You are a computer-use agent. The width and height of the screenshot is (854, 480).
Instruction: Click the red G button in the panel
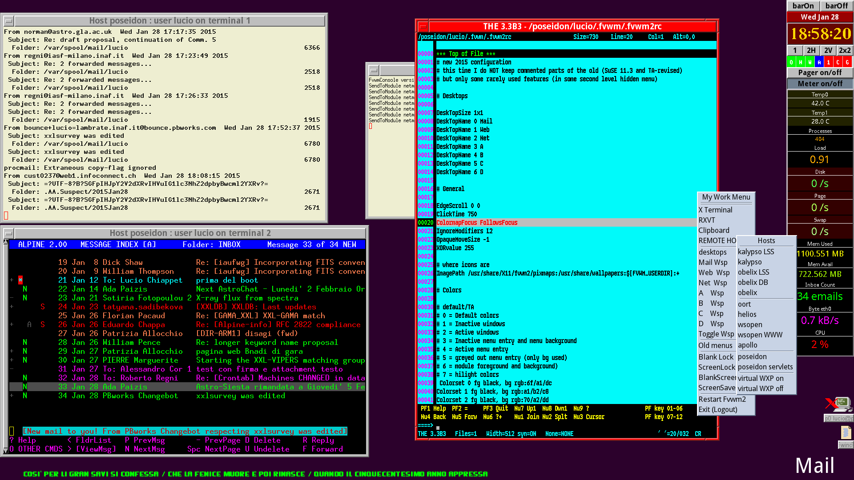847,63
